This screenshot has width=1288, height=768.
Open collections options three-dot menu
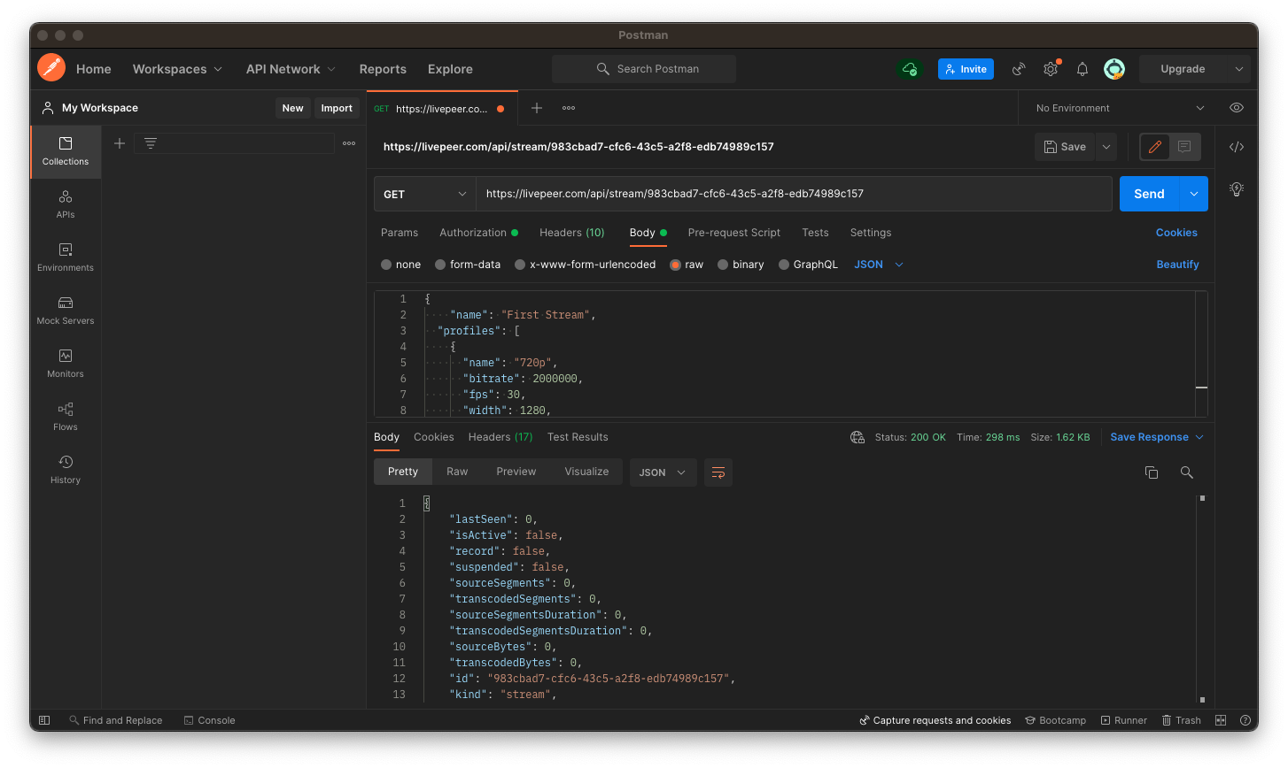click(x=349, y=143)
